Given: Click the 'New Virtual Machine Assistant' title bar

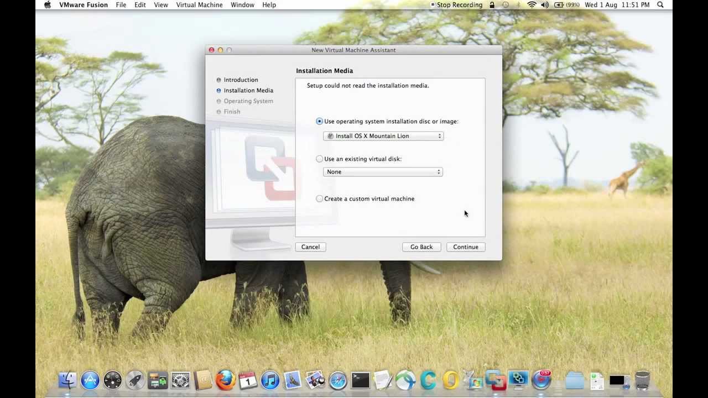Looking at the screenshot, I should (353, 50).
